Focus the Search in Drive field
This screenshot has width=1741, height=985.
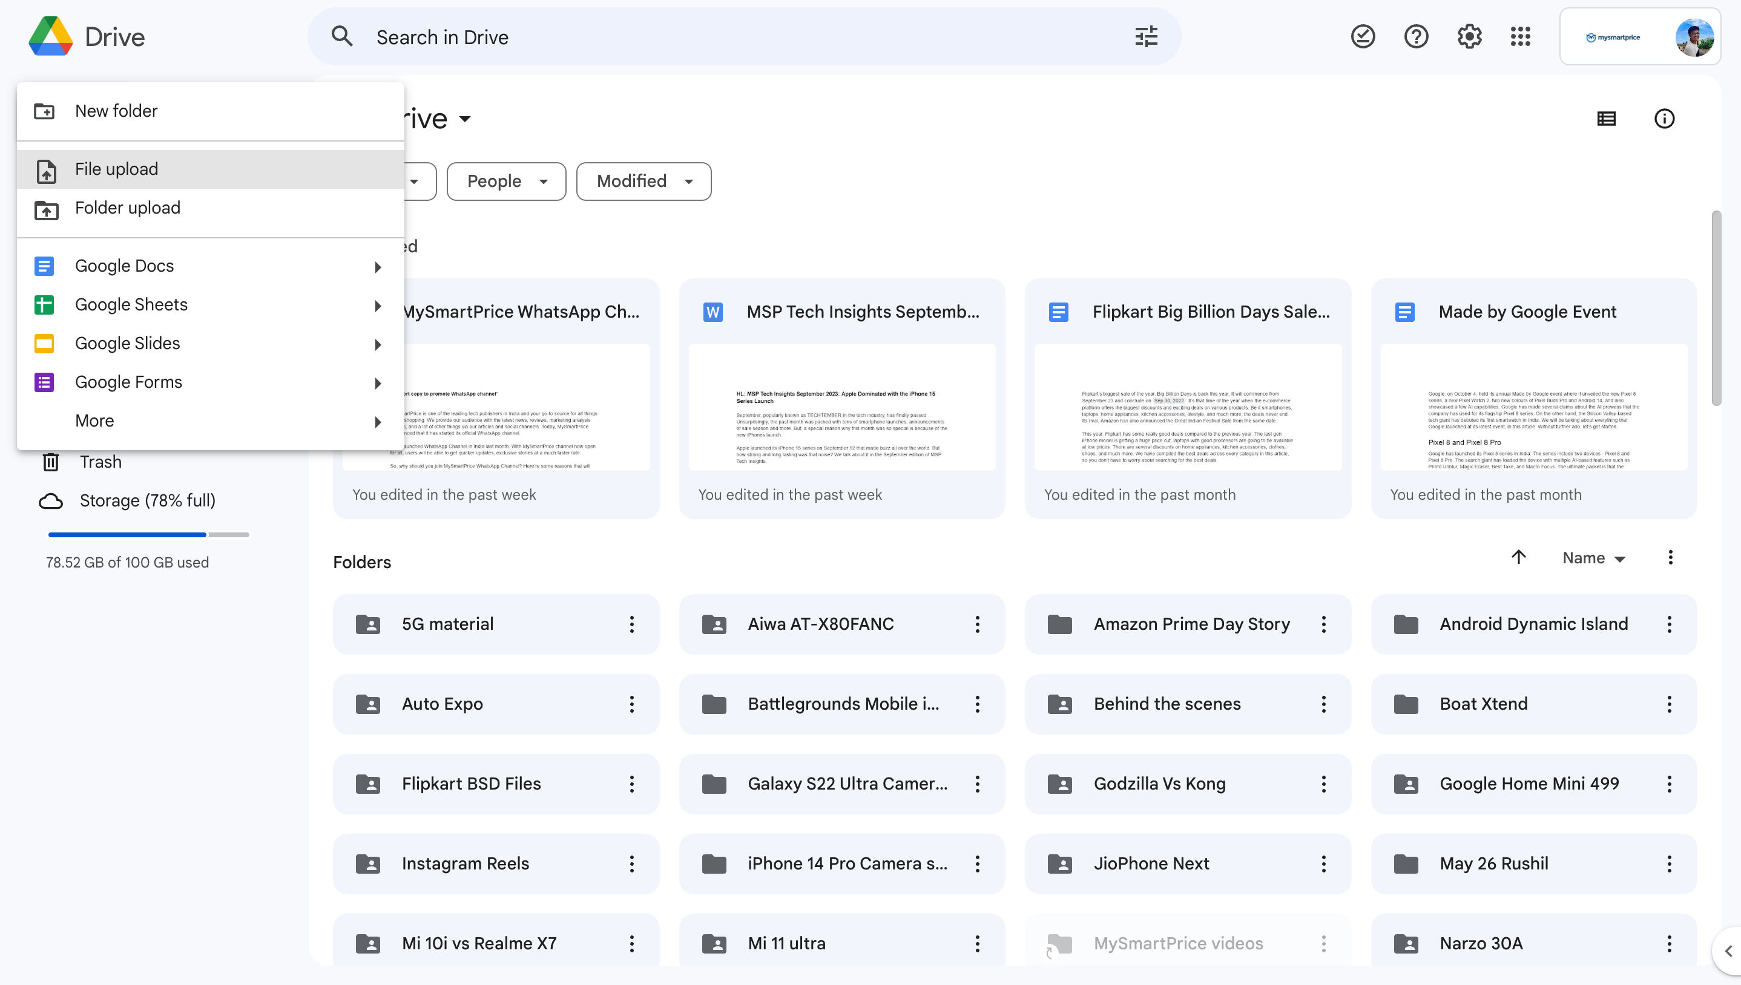pos(745,36)
